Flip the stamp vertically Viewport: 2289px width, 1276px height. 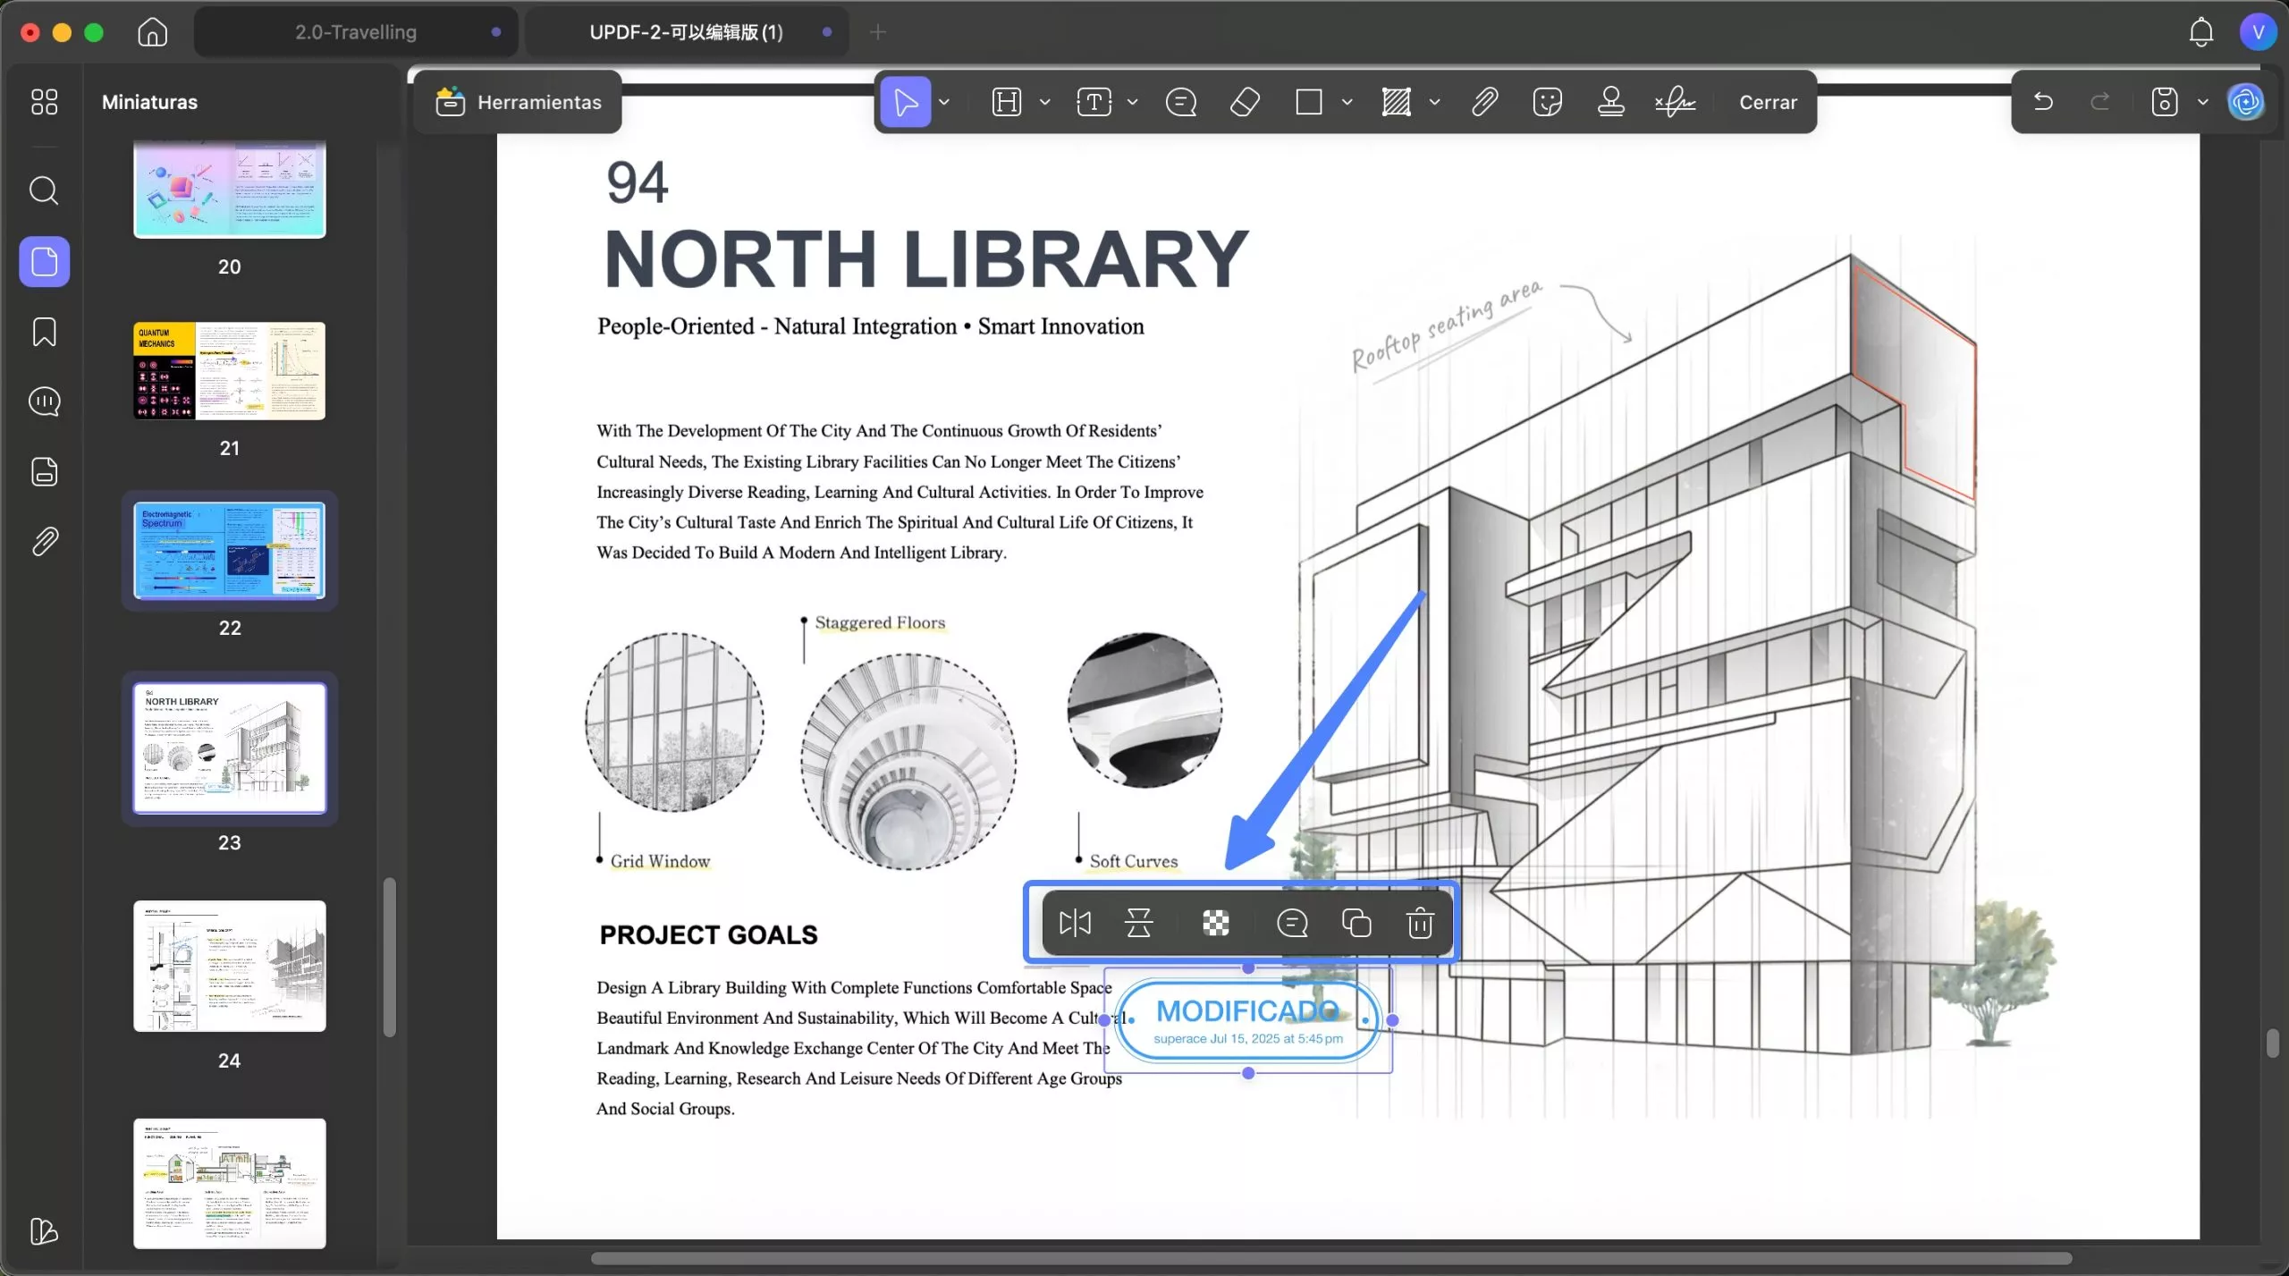1138,923
